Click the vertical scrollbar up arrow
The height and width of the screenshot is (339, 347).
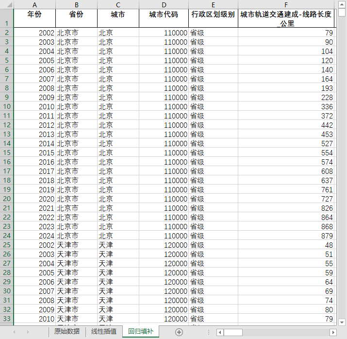click(342, 4)
